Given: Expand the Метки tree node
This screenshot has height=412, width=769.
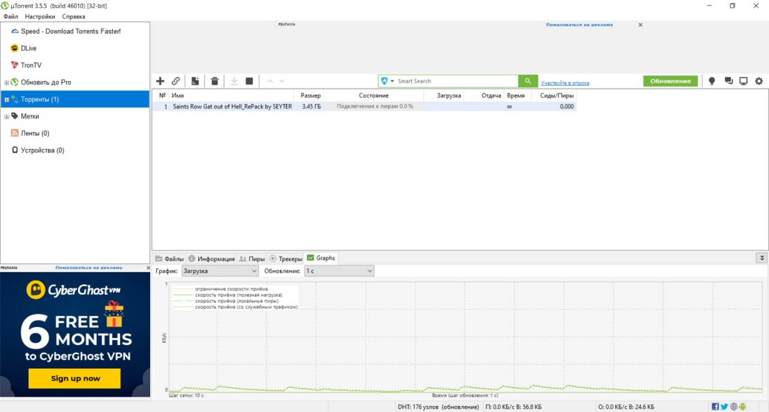Looking at the screenshot, I should tap(7, 117).
